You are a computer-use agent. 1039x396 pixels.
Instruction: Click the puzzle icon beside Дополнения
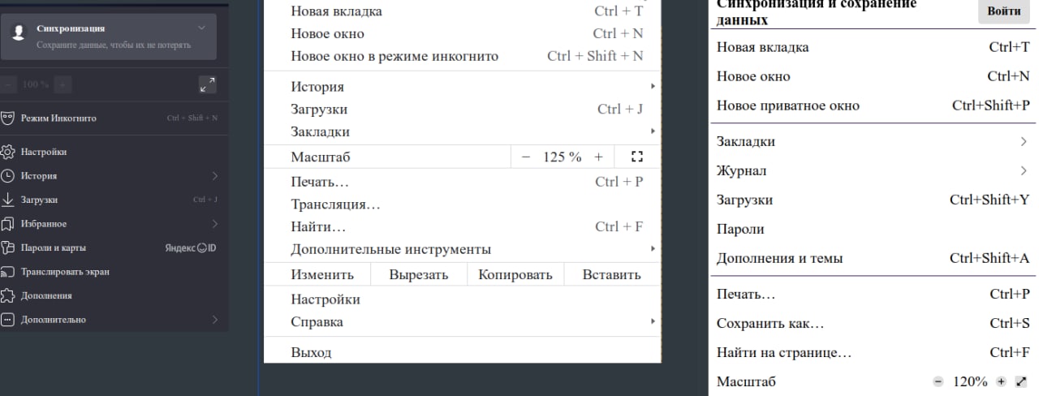click(x=8, y=295)
